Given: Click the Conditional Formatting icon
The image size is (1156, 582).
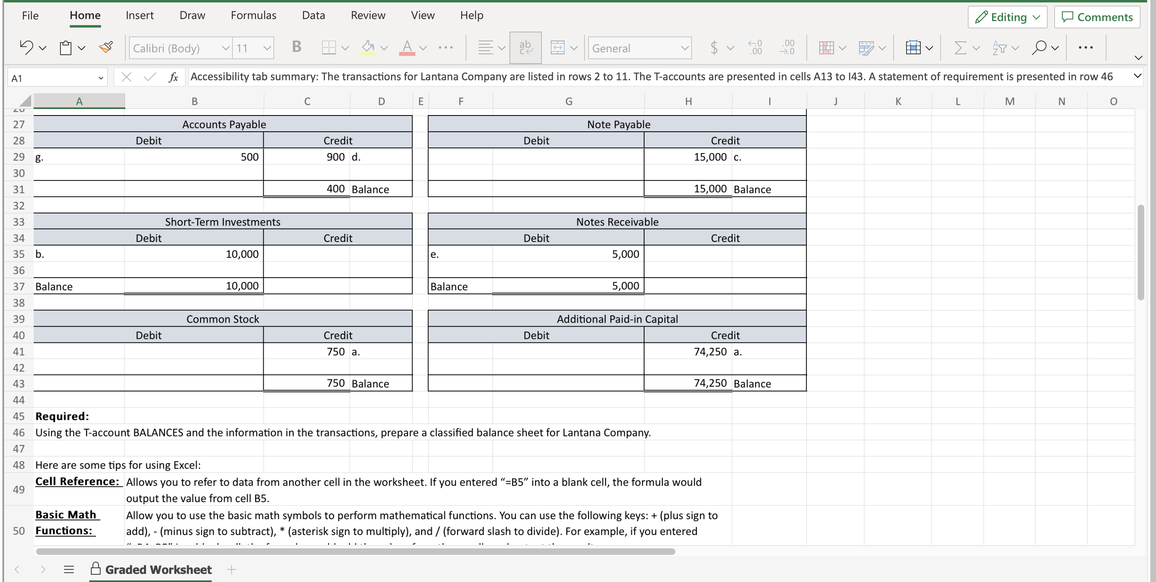Looking at the screenshot, I should tap(826, 47).
